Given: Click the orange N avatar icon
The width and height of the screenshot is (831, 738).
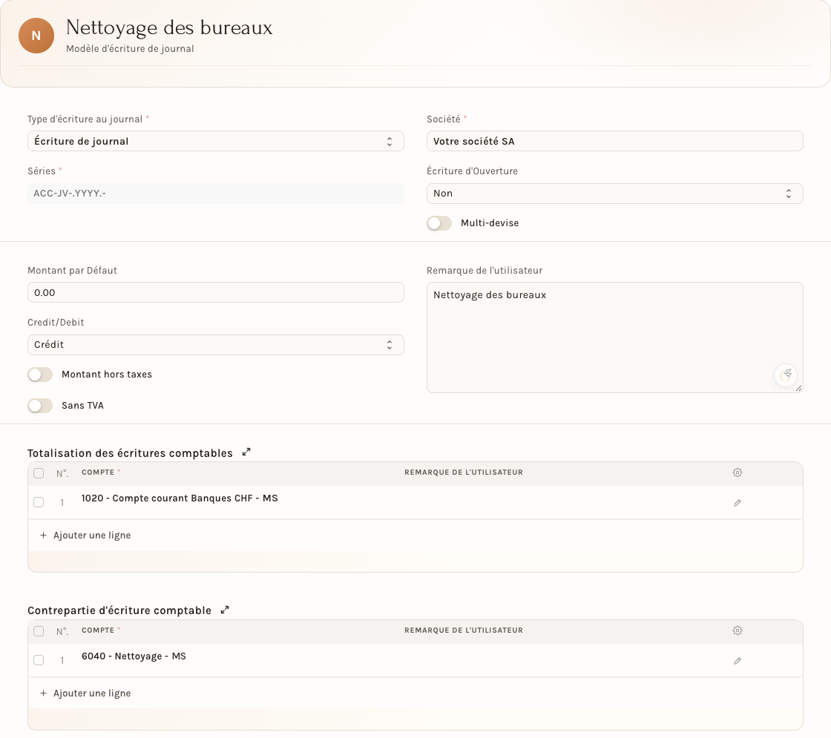Looking at the screenshot, I should pyautogui.click(x=36, y=36).
